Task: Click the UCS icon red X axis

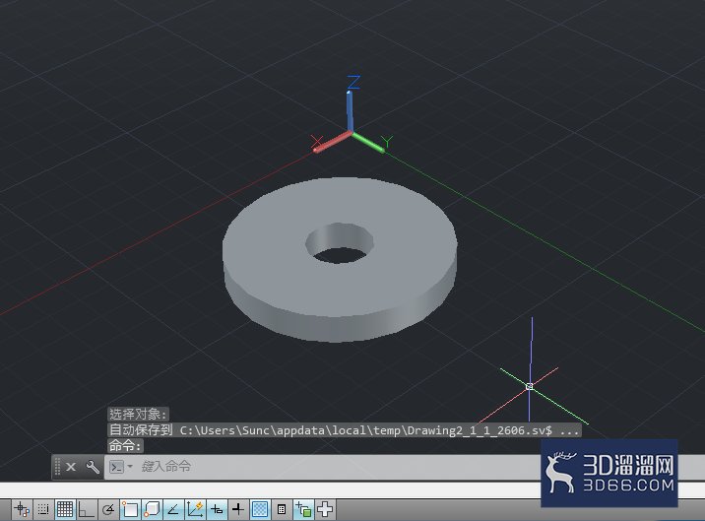Action: 332,141
